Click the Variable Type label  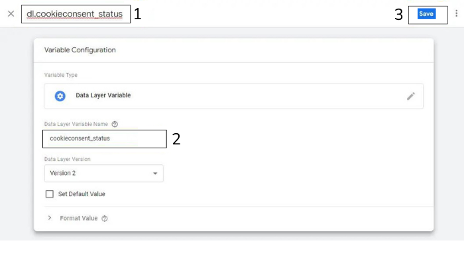tap(61, 76)
